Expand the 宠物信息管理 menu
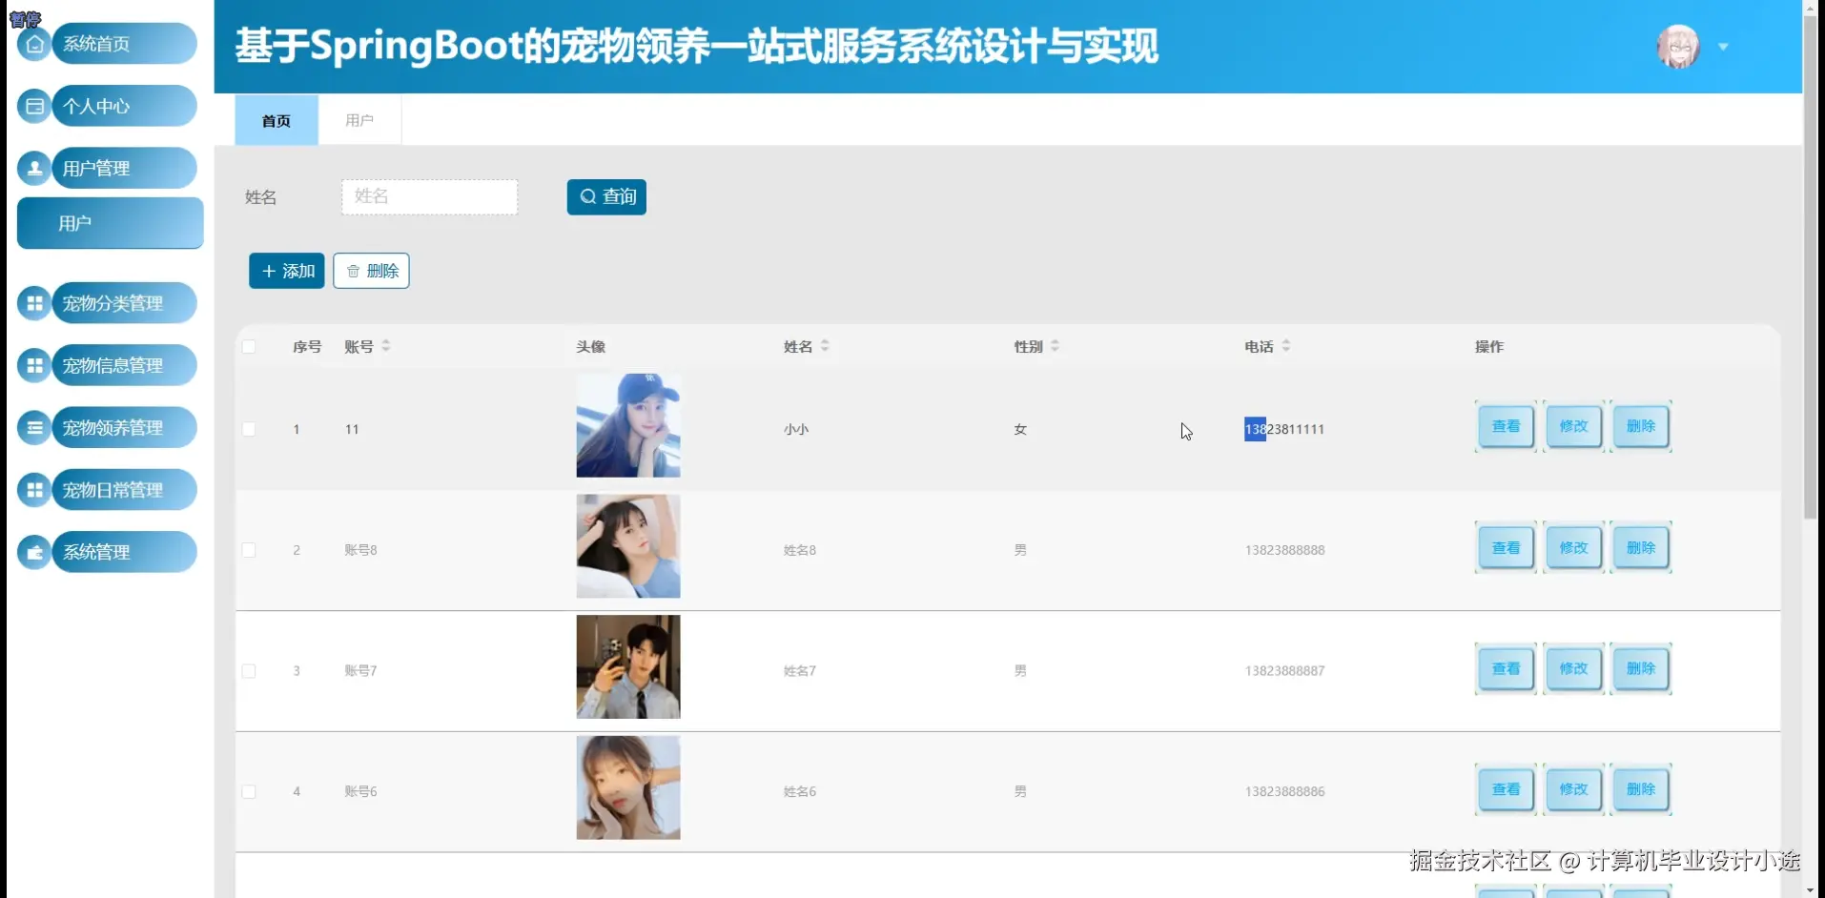Image resolution: width=1825 pixels, height=898 pixels. click(124, 365)
